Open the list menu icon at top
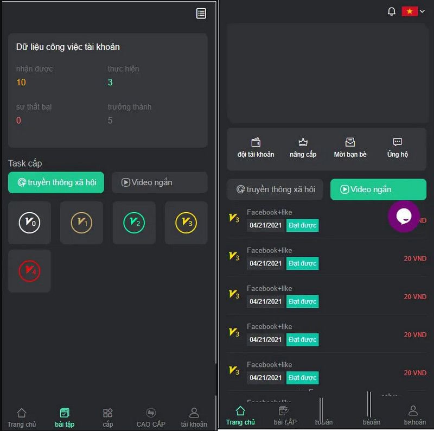The width and height of the screenshot is (434, 431). click(x=201, y=14)
